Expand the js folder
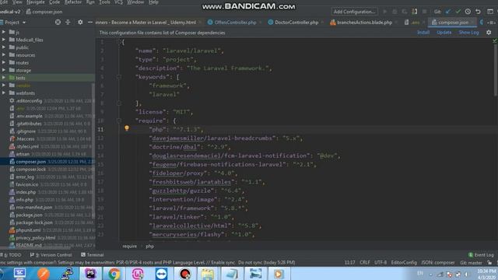The width and height of the screenshot is (498, 280). tap(3, 32)
